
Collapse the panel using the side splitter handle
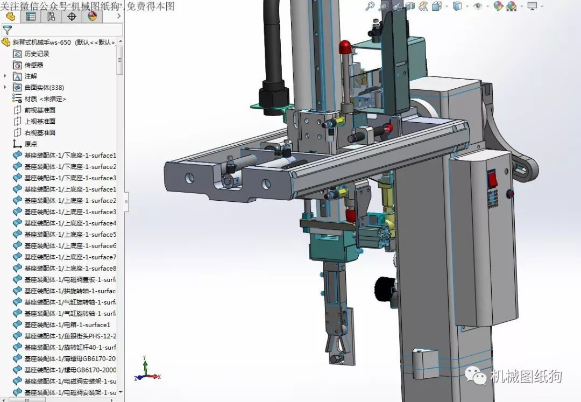126,202
